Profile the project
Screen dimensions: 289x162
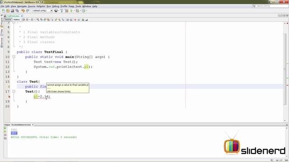pyautogui.click(x=84, y=11)
